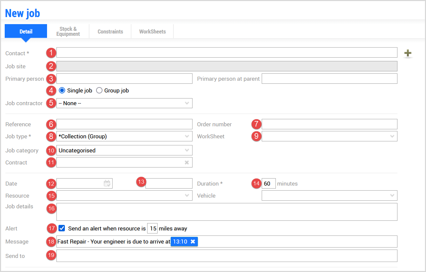Image resolution: width=426 pixels, height=272 pixels.
Task: Open the Vehicle dropdown
Action: point(329,196)
